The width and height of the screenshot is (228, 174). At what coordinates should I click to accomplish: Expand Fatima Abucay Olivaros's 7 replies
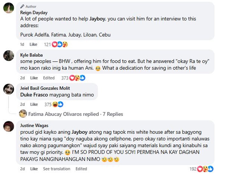coord(75,114)
